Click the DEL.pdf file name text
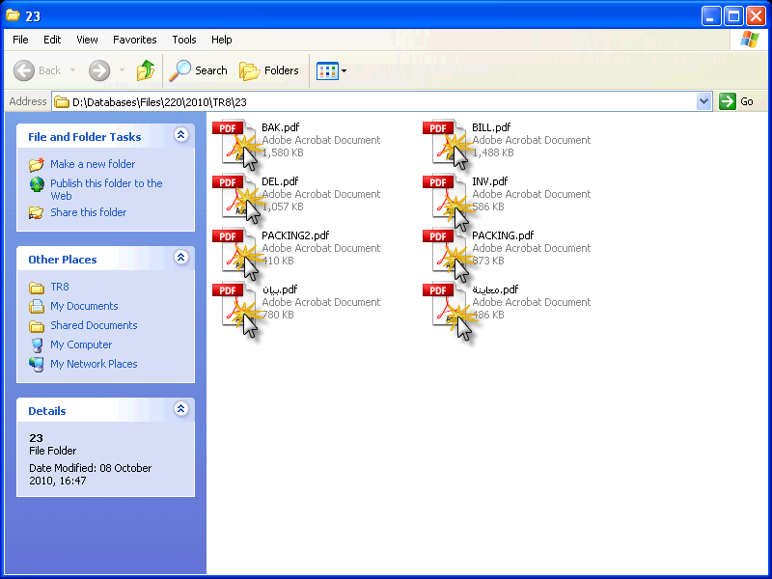 pyautogui.click(x=280, y=181)
